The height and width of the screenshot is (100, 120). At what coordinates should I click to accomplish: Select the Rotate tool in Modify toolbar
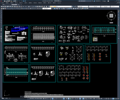click(119, 21)
